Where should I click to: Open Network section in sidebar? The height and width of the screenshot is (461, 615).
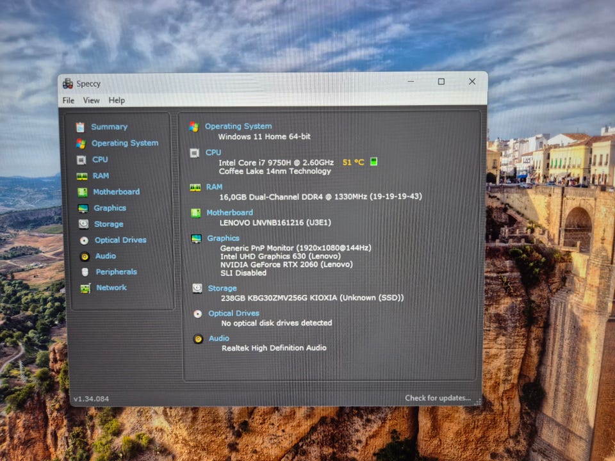[x=111, y=287]
